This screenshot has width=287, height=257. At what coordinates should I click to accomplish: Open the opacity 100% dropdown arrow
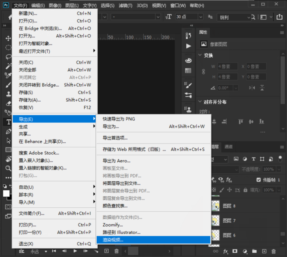pos(279,169)
